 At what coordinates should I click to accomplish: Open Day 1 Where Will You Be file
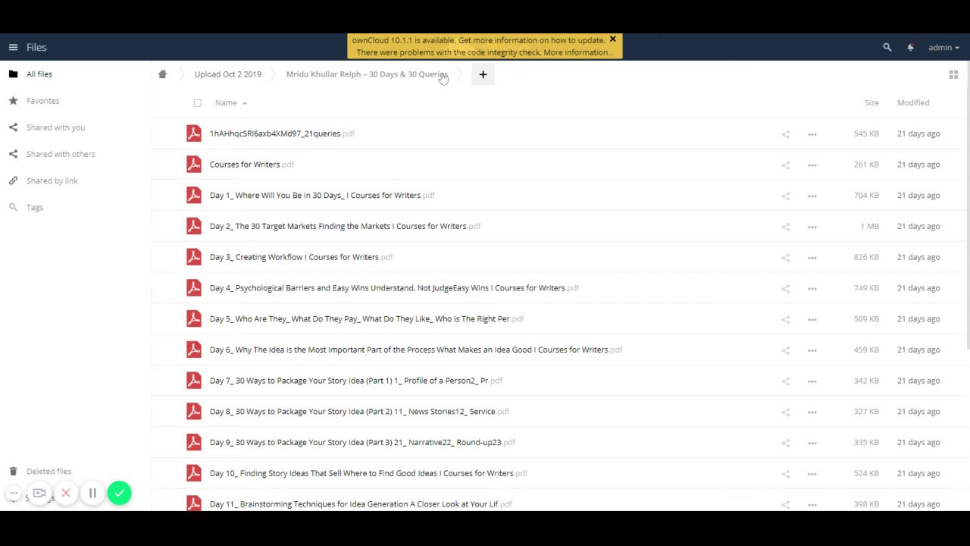(322, 196)
